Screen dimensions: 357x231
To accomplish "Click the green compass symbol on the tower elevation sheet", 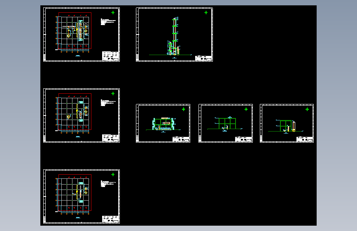I will point(206,12).
